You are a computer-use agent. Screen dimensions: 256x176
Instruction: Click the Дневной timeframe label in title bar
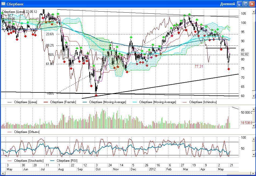tap(227, 4)
